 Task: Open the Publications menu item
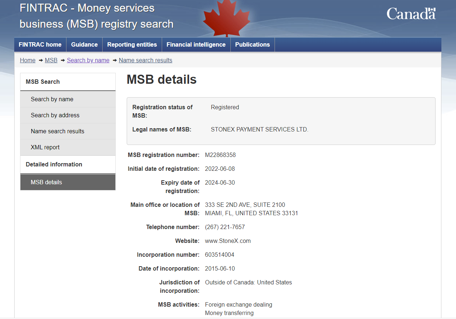tap(252, 44)
